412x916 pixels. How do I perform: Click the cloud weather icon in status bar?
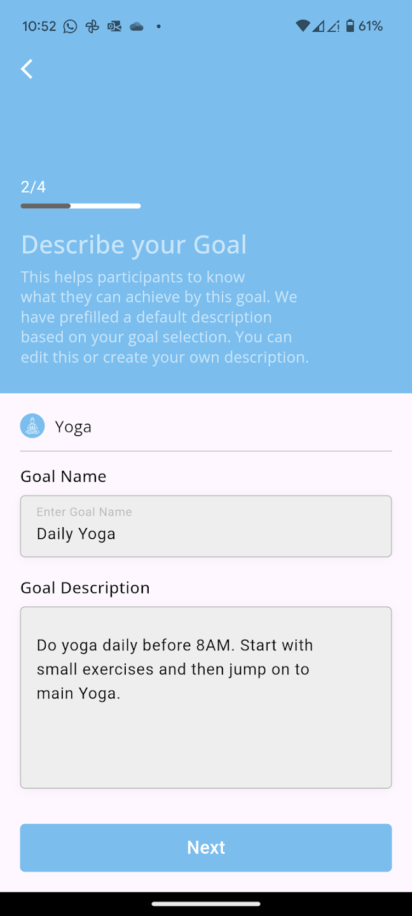(136, 26)
